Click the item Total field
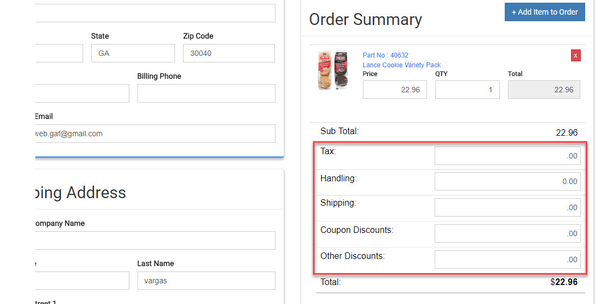 click(x=543, y=90)
